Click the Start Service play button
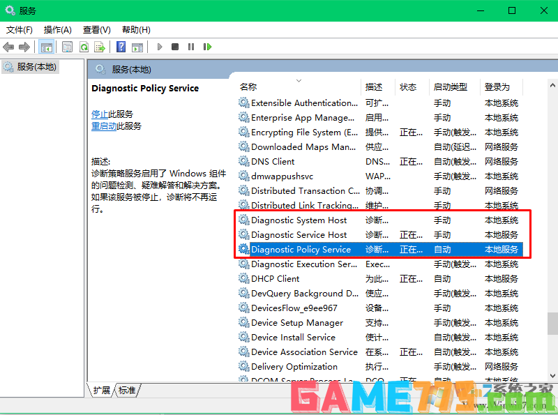558x415 pixels. pos(160,47)
